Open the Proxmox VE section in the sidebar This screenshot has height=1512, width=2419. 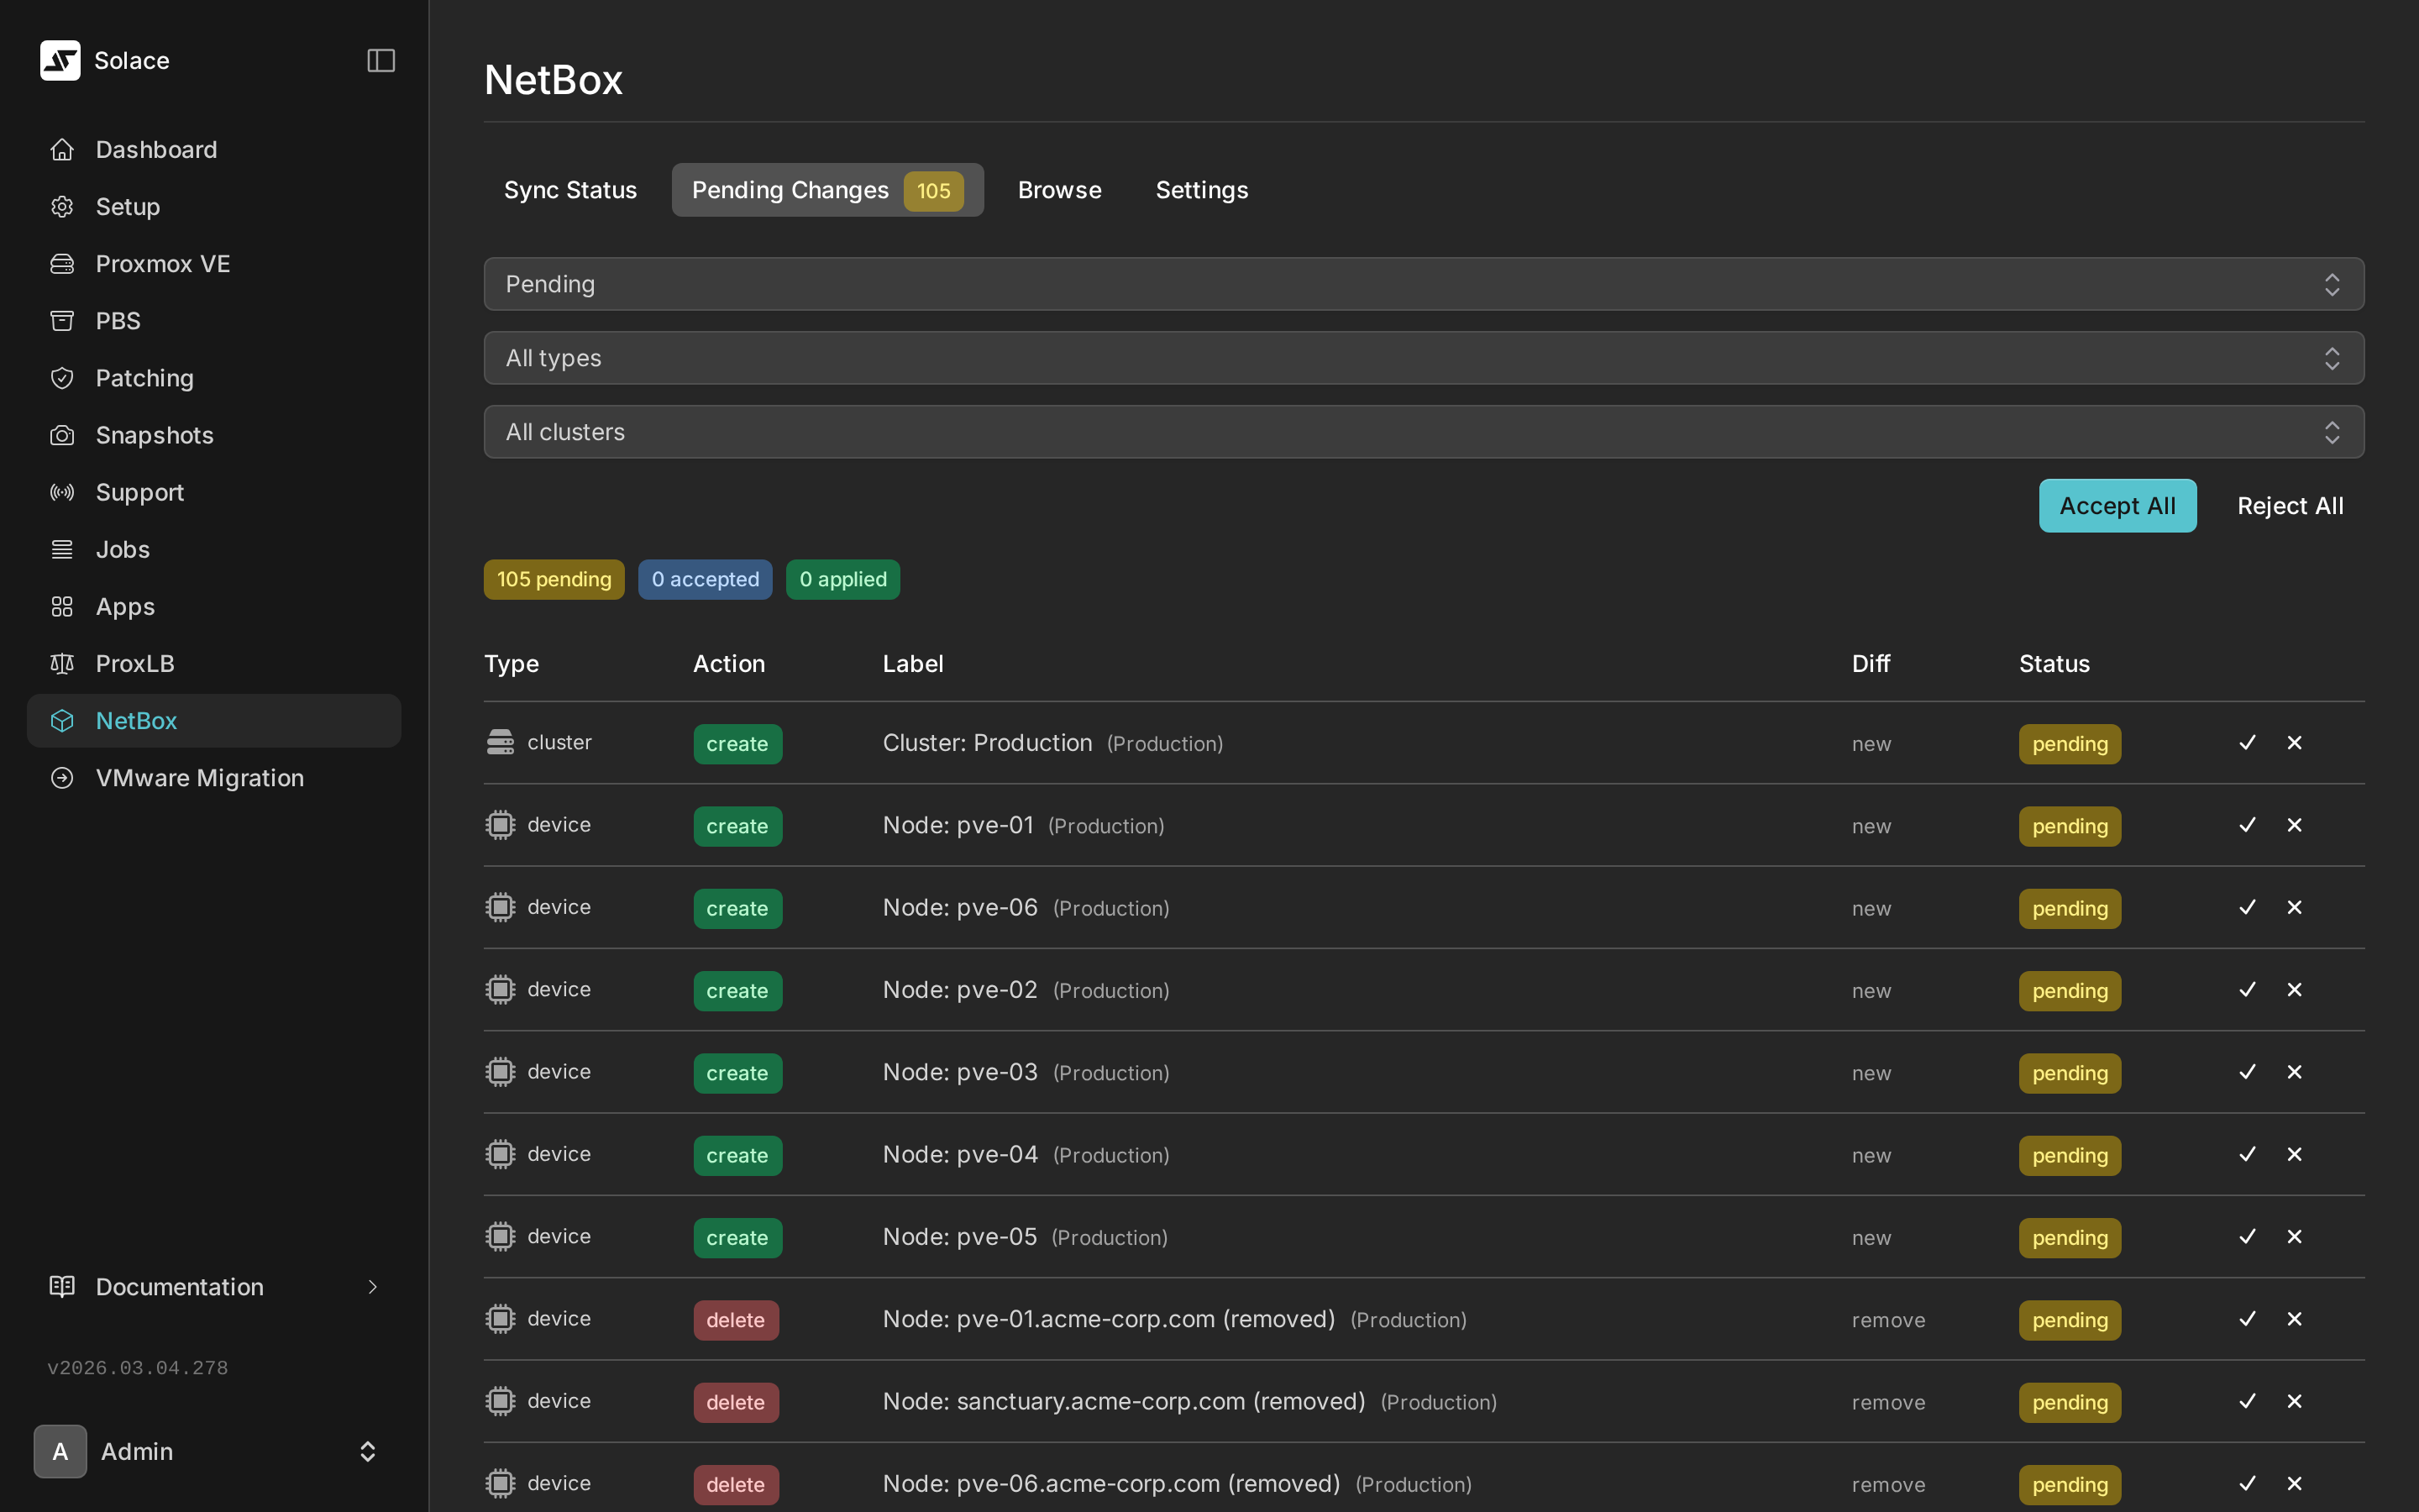pos(162,263)
